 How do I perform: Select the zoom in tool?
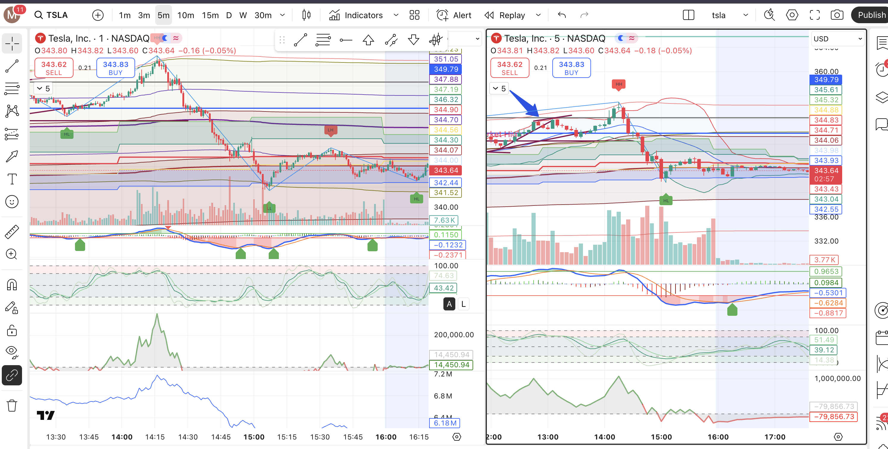coord(12,254)
